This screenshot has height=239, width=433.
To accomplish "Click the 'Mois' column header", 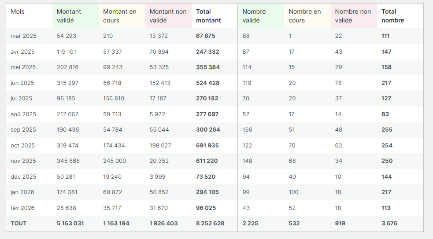I will [x=18, y=11].
